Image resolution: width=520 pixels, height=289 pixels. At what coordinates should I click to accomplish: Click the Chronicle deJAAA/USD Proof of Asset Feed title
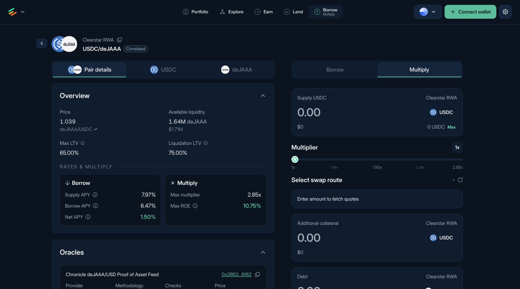click(112, 274)
